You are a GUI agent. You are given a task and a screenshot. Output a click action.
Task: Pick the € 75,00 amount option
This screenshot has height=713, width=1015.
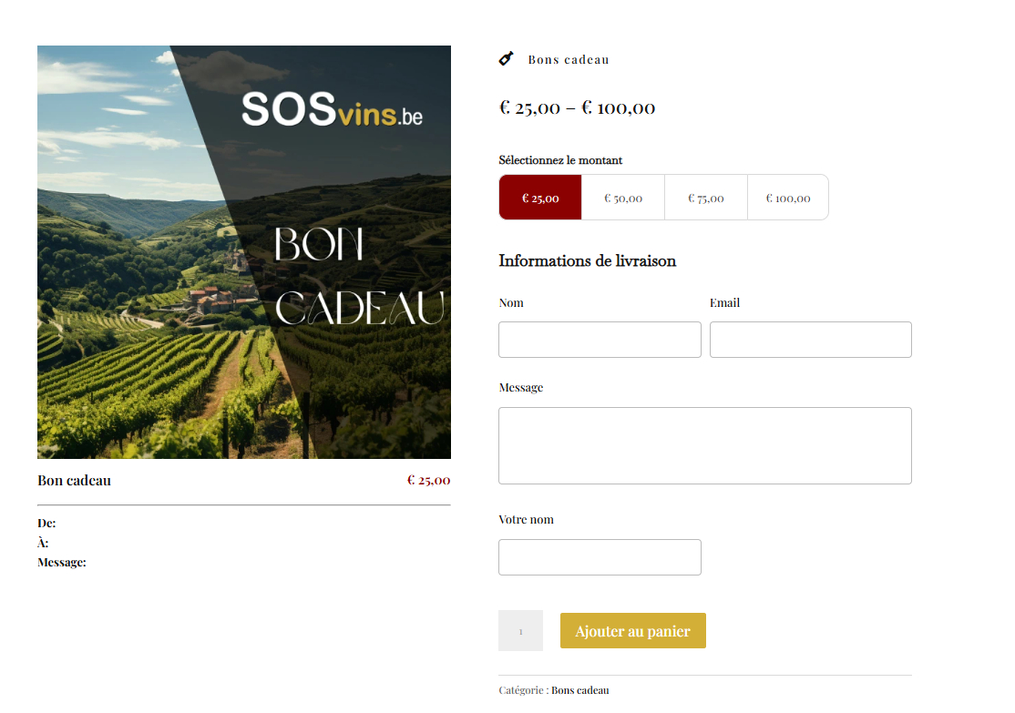click(x=706, y=198)
